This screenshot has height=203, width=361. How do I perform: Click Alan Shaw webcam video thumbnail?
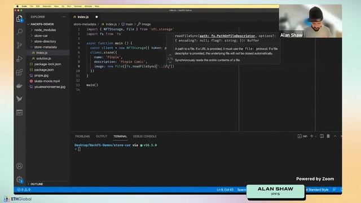click(x=310, y=21)
